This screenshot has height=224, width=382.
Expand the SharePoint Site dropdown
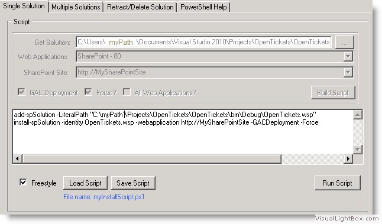tap(348, 72)
